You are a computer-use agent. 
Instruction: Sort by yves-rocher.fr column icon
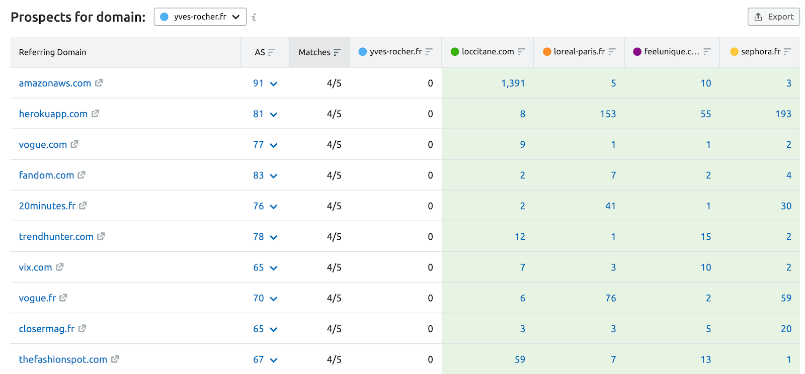pos(429,51)
